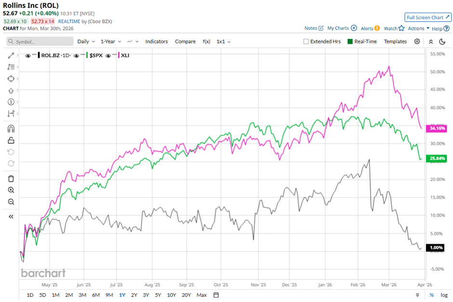The width and height of the screenshot is (453, 302).
Task: Toggle the Real-Time green checkbox
Action: [350, 41]
